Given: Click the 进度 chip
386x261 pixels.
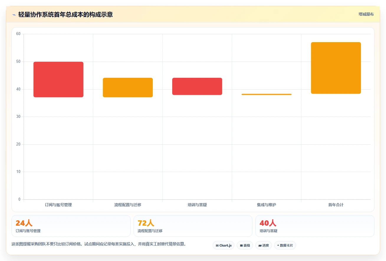Looking at the screenshot, I should coord(264,245).
